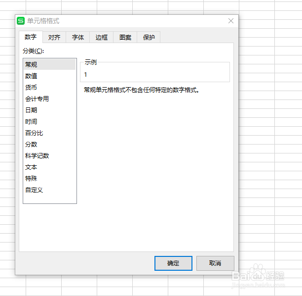
Task: Switch to the 数字 tab
Action: click(x=31, y=37)
